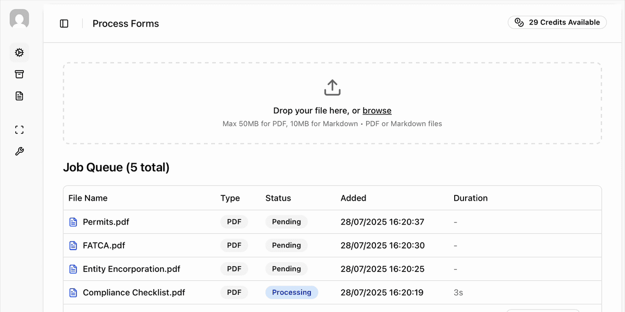Open the Process Forms gear icon
This screenshot has width=625, height=312.
coord(19,53)
